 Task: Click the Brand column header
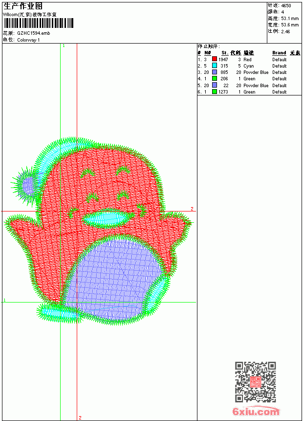pyautogui.click(x=279, y=53)
